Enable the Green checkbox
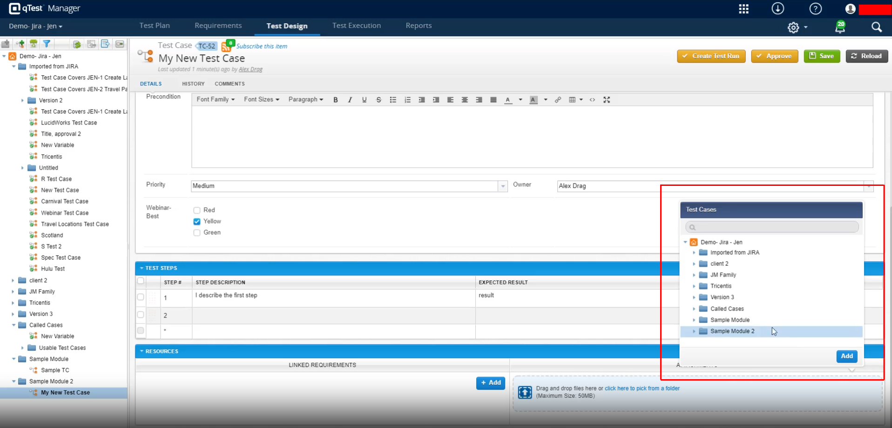Screen dimensions: 892x428 (197, 233)
